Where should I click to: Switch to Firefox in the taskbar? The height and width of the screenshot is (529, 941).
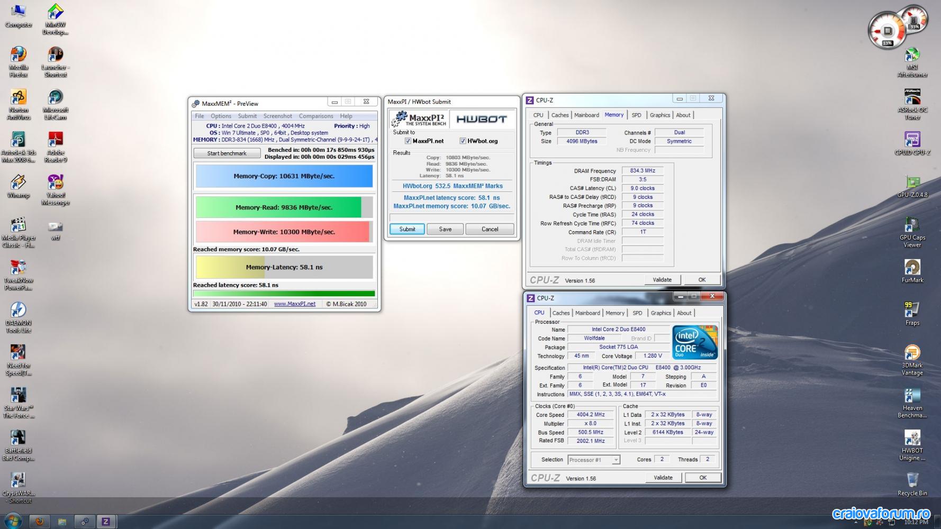(39, 522)
